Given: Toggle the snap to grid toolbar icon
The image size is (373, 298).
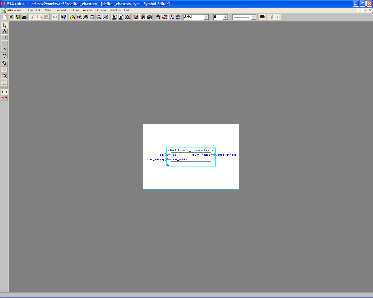Looking at the screenshot, I should click(x=262, y=17).
